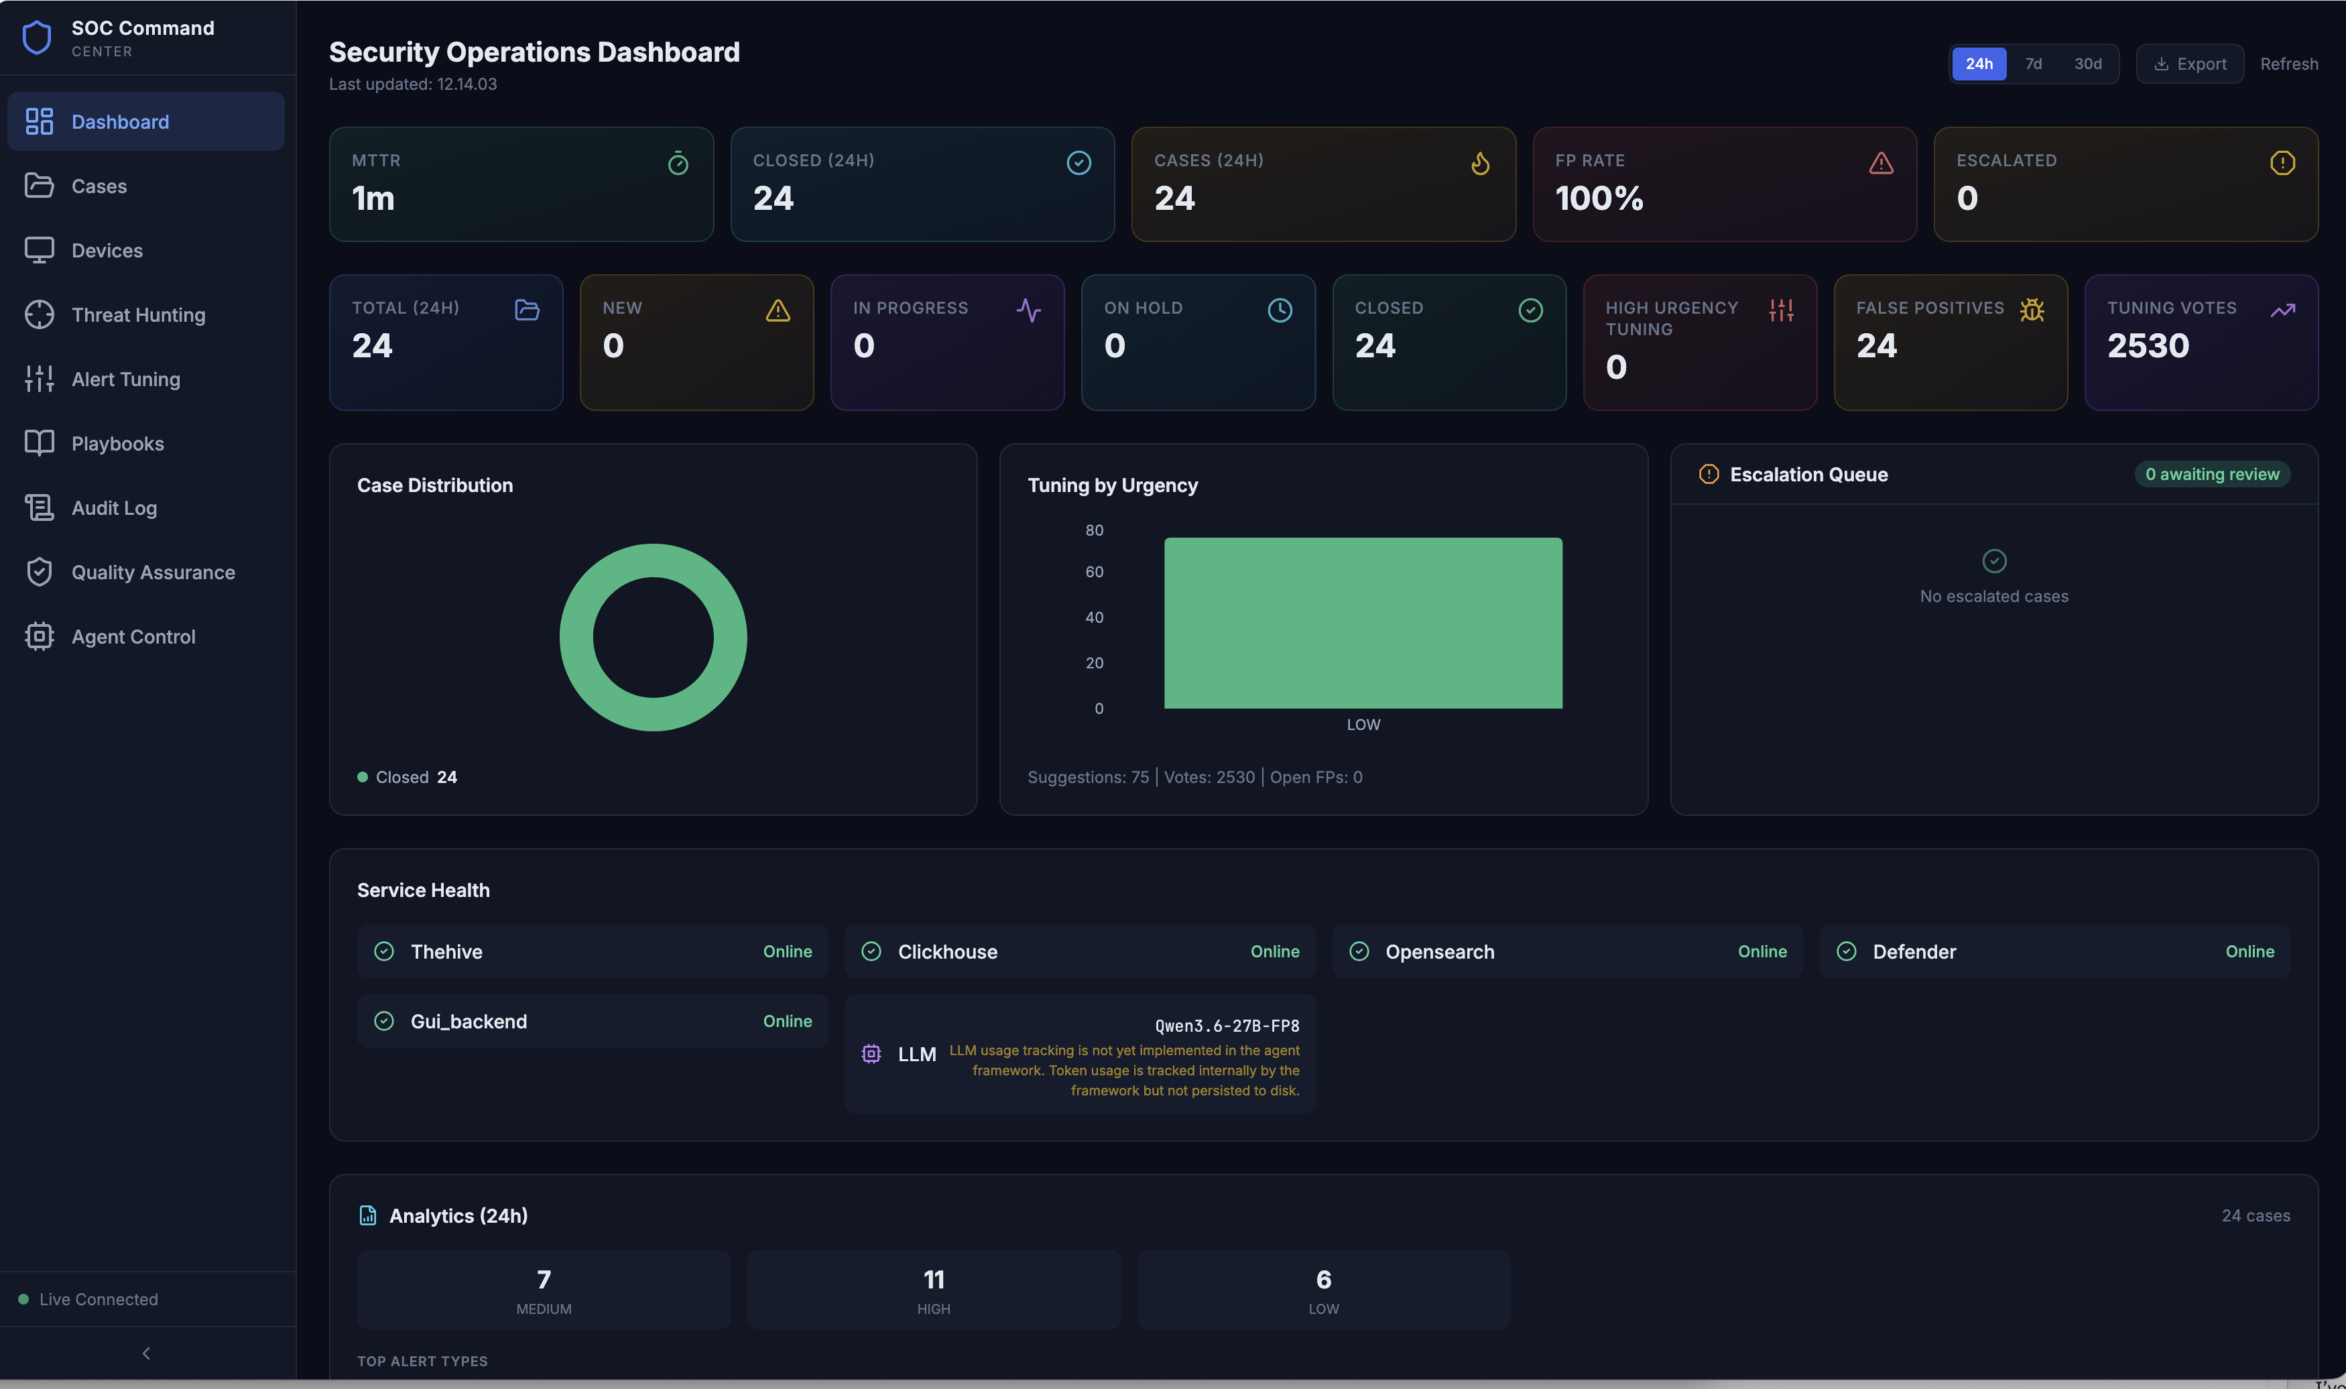This screenshot has width=2346, height=1389.
Task: Open Playbooks from the sidebar
Action: (146, 444)
